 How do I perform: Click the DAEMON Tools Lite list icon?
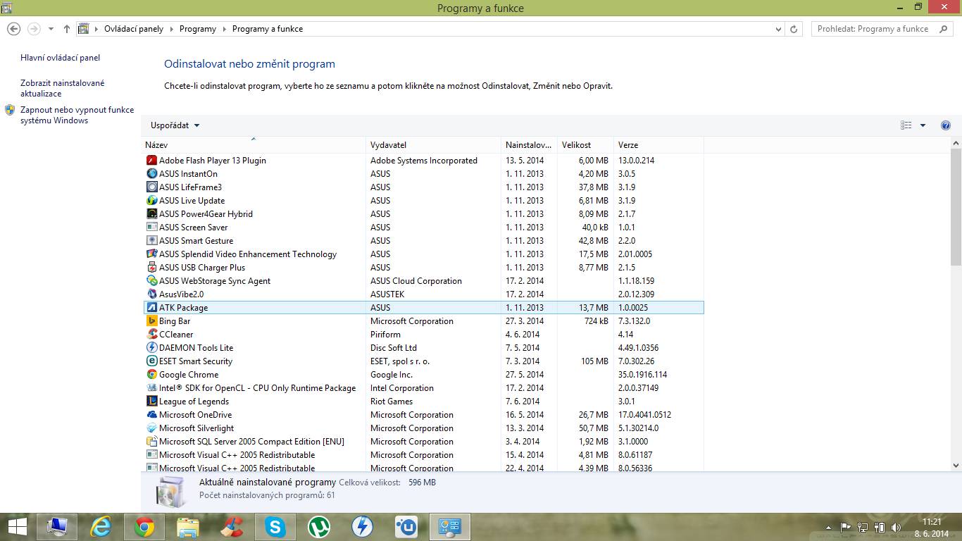point(151,348)
